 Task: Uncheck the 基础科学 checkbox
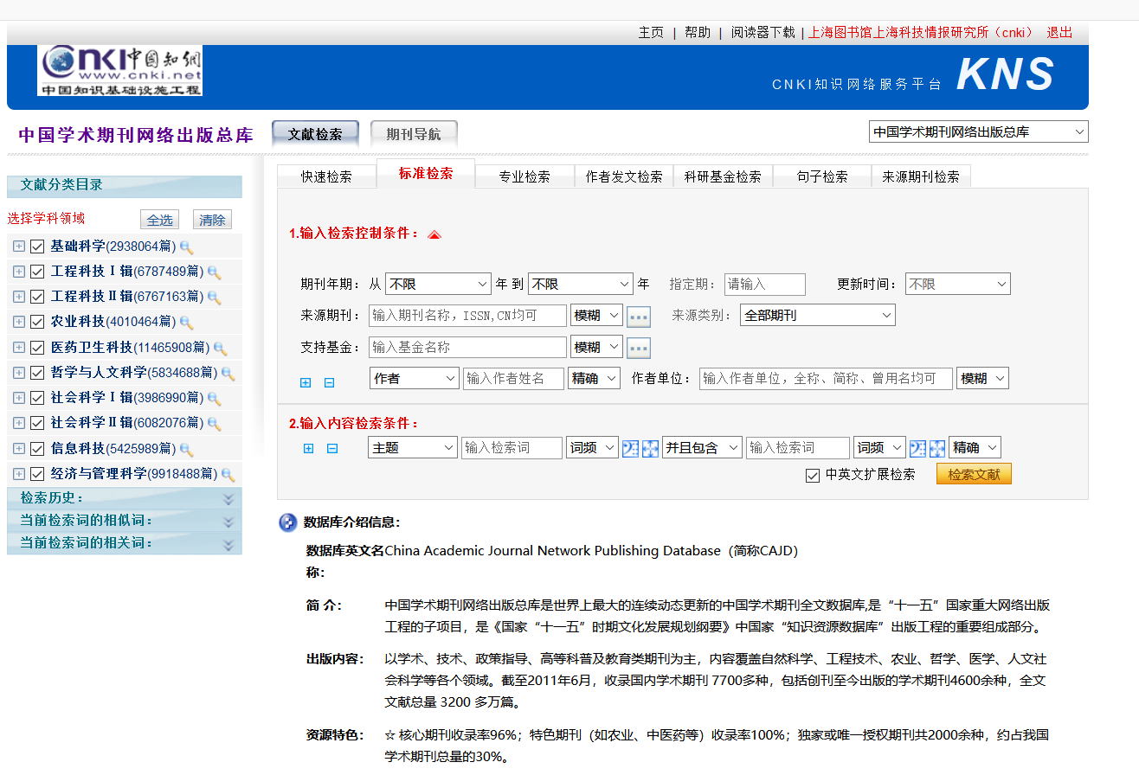point(37,247)
